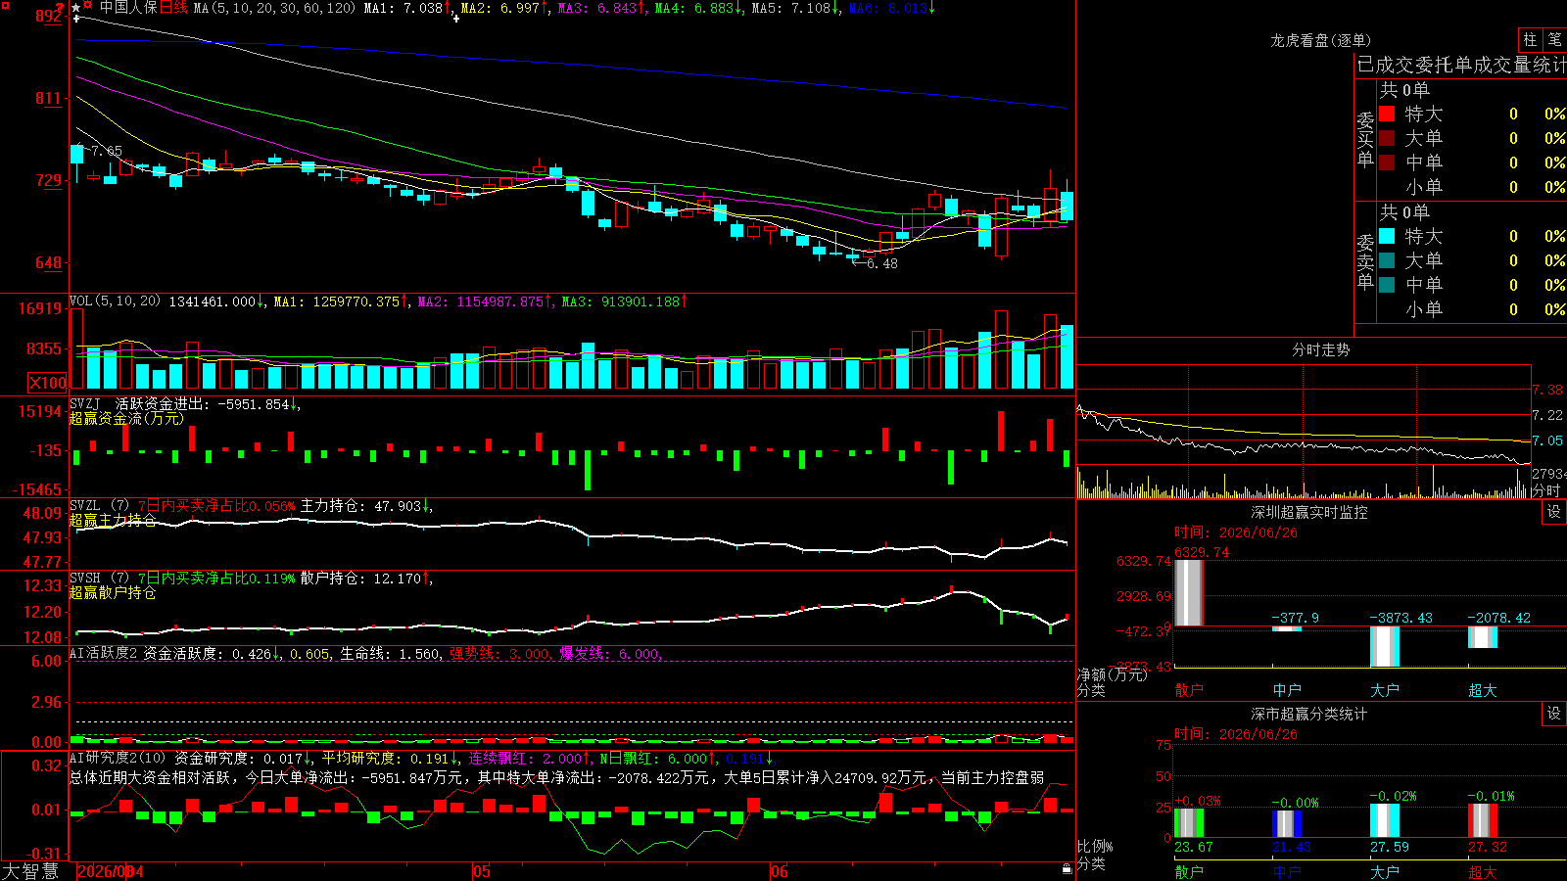
Task: Click the 深圳超赢实时监控 panel title
Action: (x=1308, y=512)
